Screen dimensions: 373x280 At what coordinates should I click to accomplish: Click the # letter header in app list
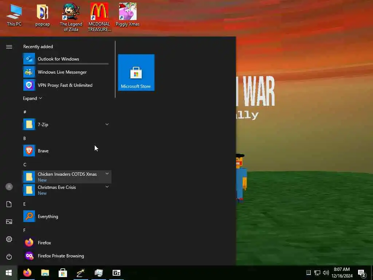coord(25,112)
